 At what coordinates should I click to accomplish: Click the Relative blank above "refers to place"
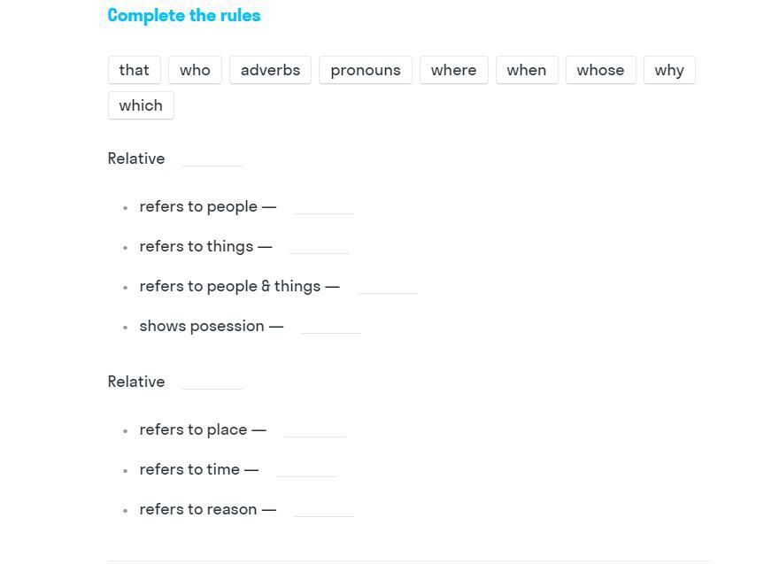(212, 382)
